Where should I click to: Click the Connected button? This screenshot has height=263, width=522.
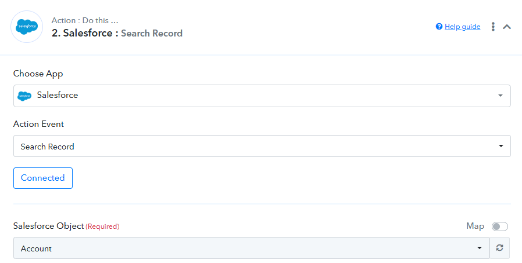pyautogui.click(x=43, y=178)
